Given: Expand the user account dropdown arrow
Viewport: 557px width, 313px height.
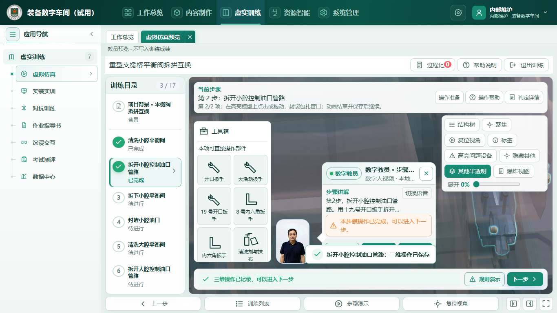Looking at the screenshot, I should [546, 13].
